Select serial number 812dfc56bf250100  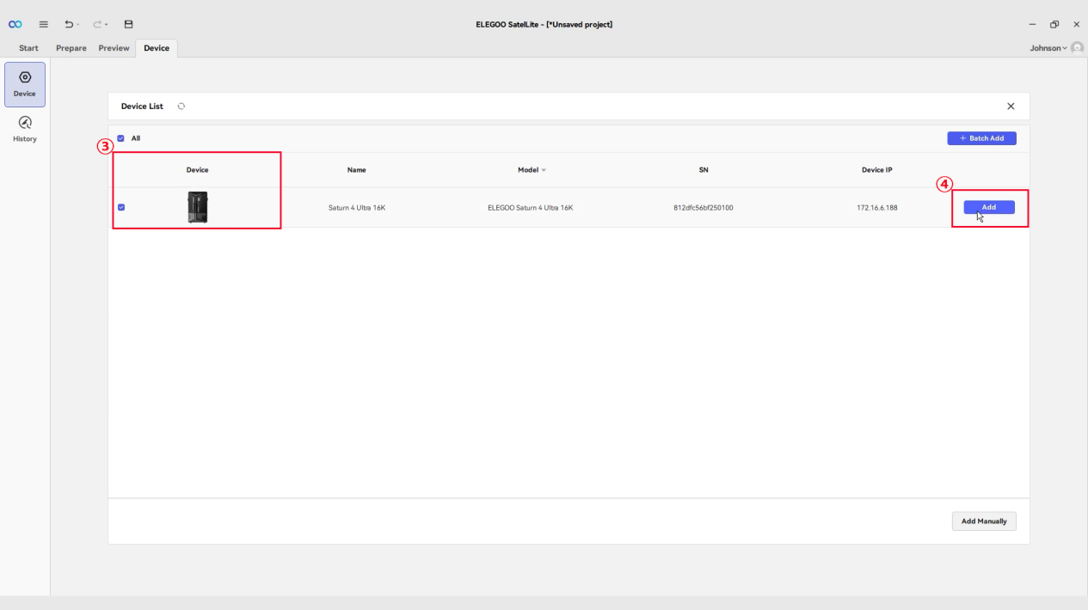tap(704, 208)
